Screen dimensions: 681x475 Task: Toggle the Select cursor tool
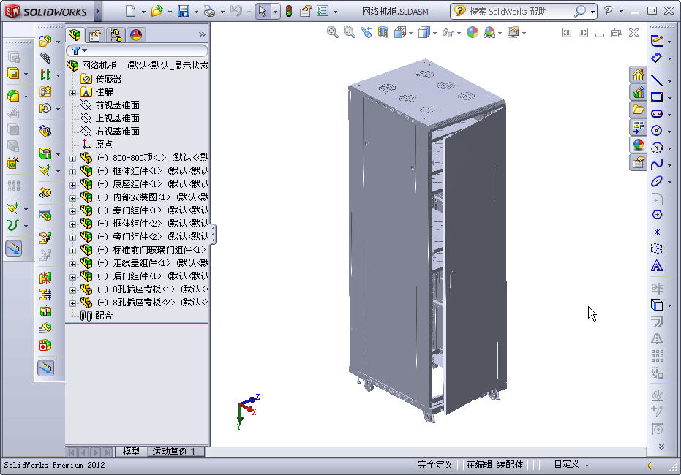coord(262,11)
